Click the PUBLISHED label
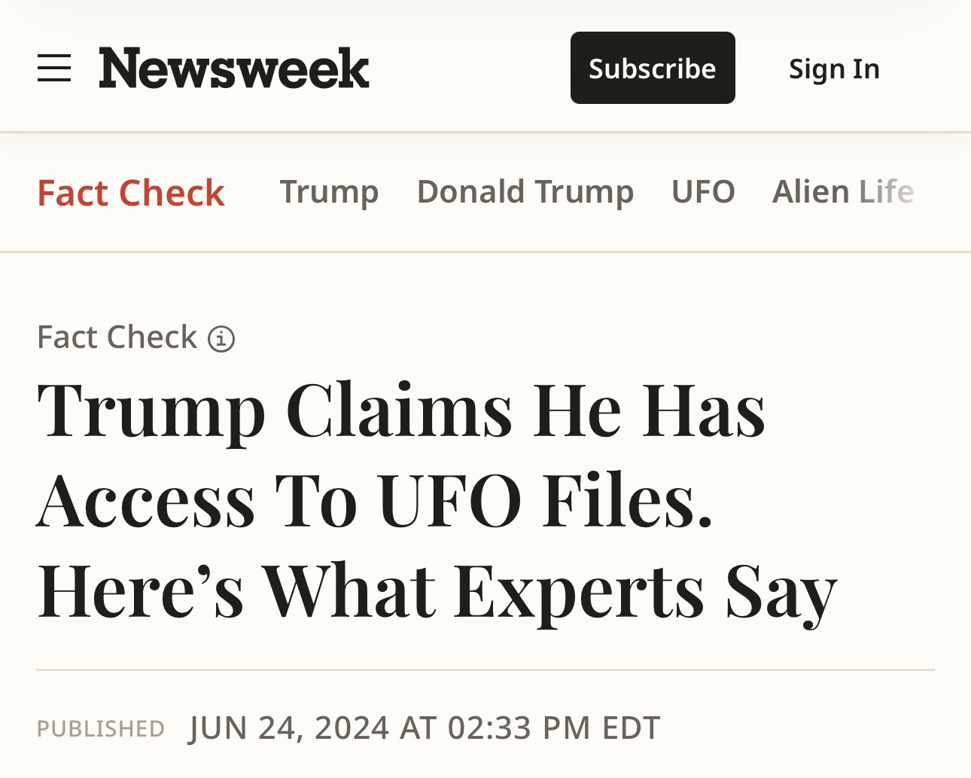Viewport: 971px width, 778px height. coord(101,728)
